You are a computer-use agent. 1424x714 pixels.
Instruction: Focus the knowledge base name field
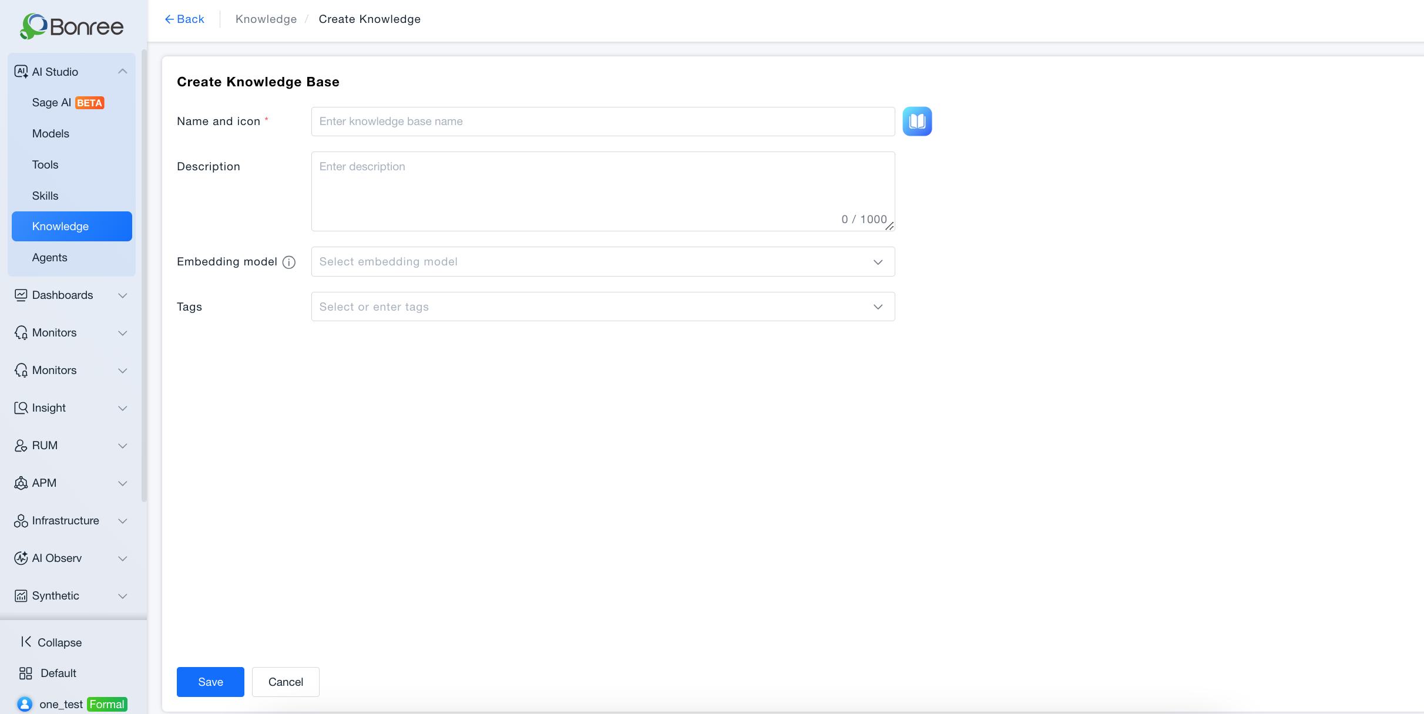(x=603, y=122)
